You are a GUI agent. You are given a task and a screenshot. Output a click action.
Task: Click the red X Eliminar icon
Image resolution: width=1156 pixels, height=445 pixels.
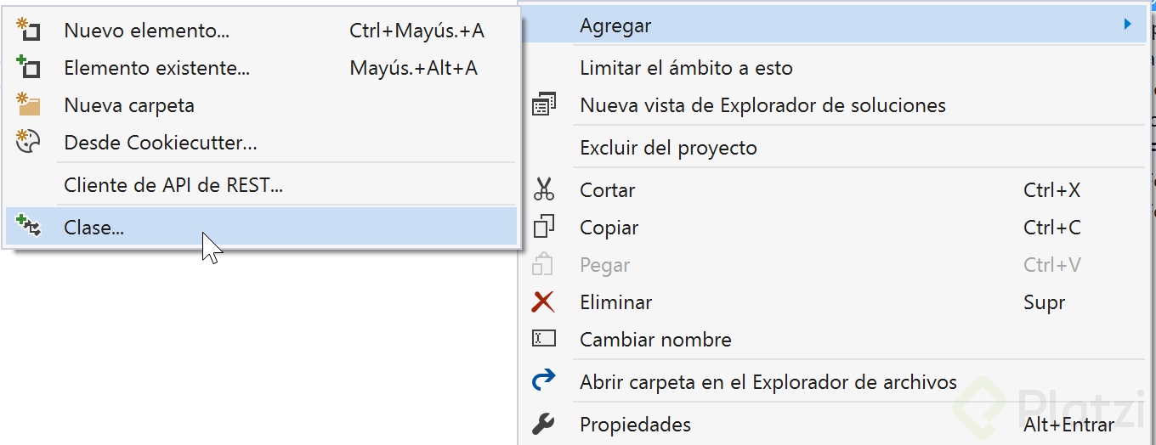pos(543,302)
